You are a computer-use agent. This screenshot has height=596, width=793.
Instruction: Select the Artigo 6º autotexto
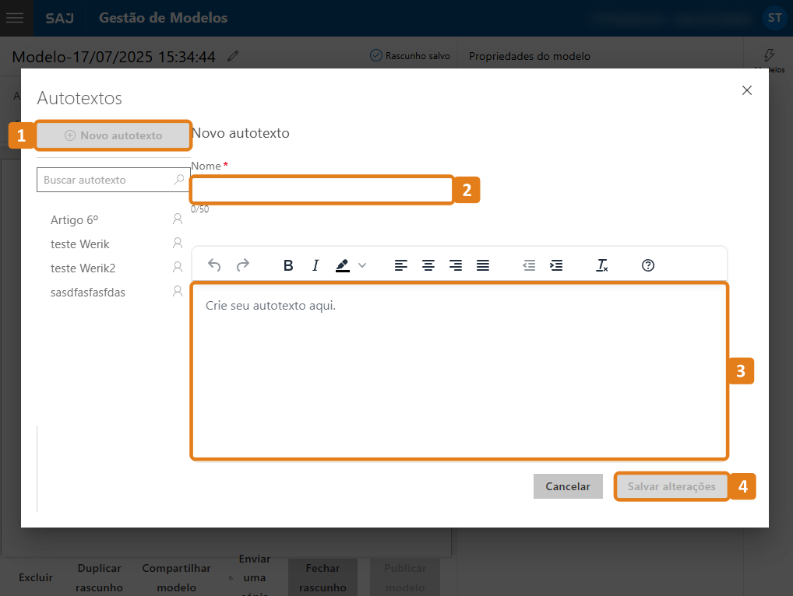(x=74, y=220)
